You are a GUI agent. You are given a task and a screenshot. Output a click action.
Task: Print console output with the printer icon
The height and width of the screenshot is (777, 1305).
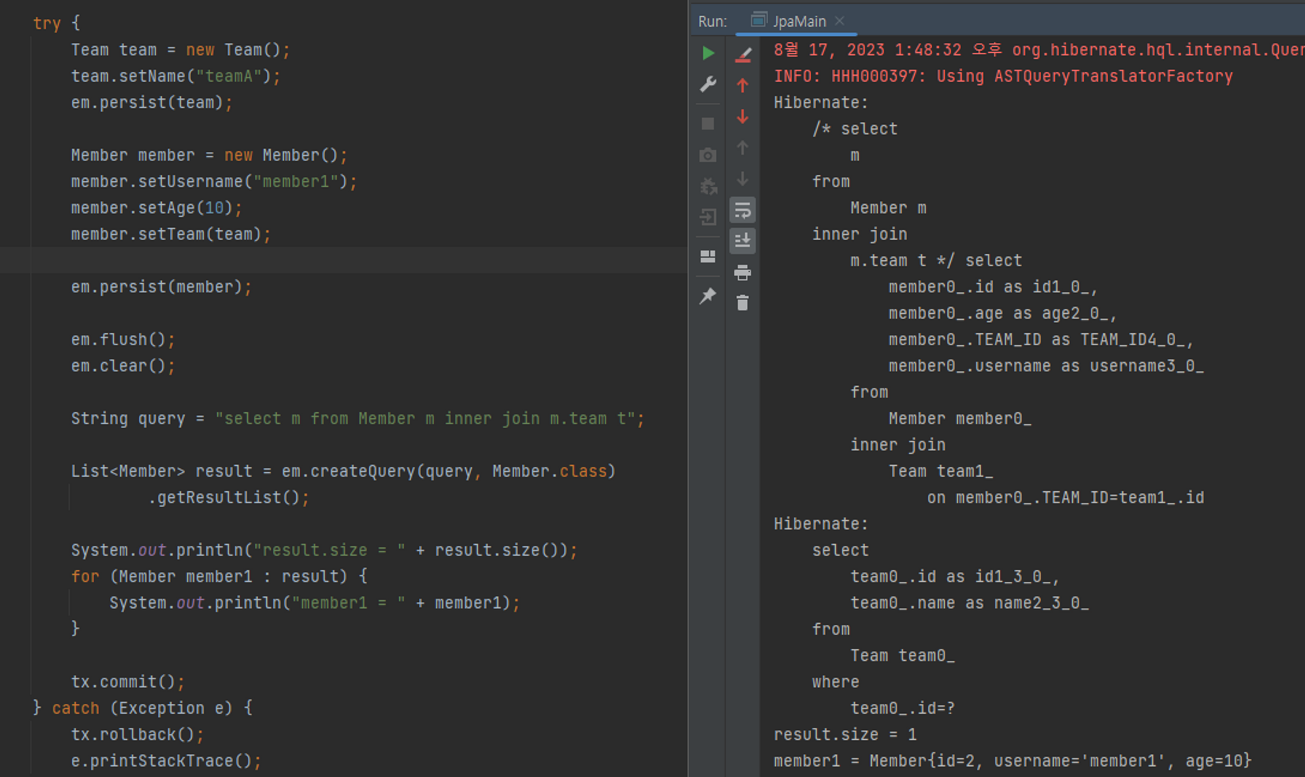coord(743,272)
